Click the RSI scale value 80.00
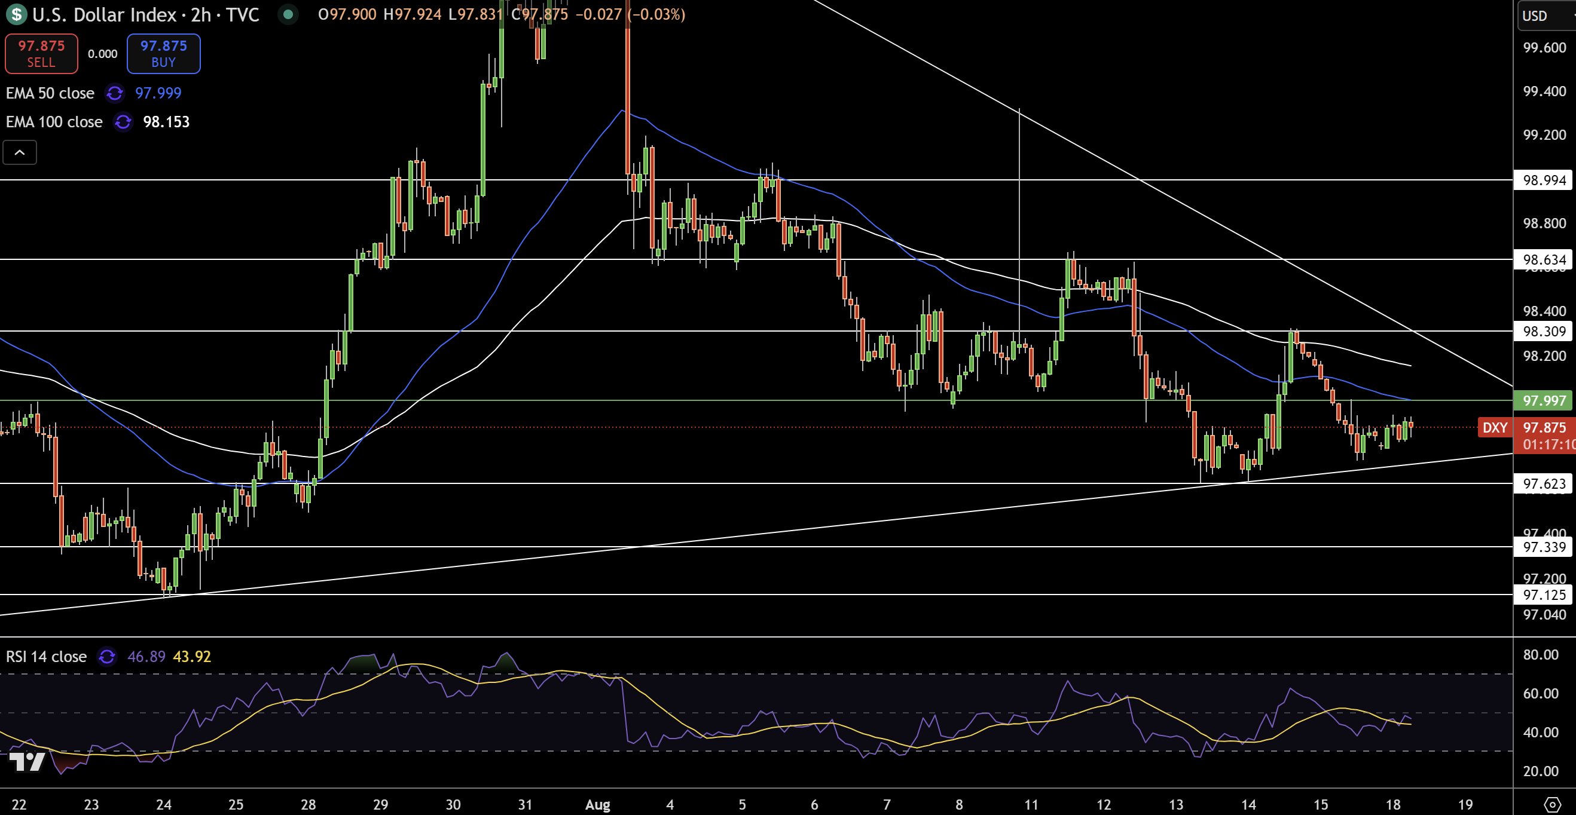This screenshot has width=1576, height=815. pos(1541,655)
